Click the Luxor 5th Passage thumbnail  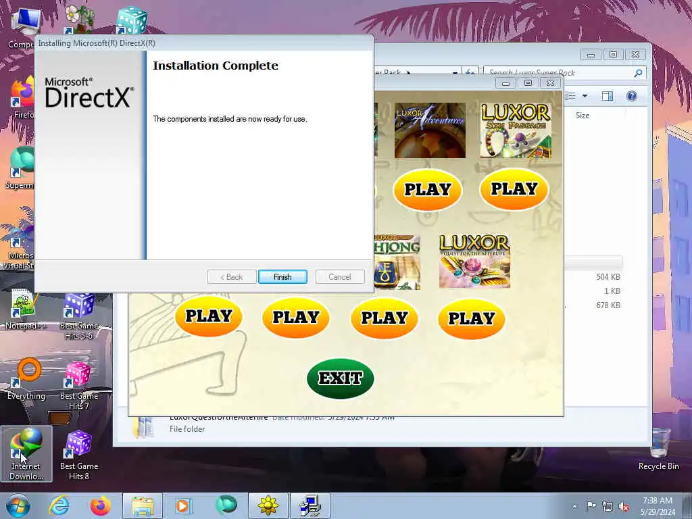coord(516,130)
